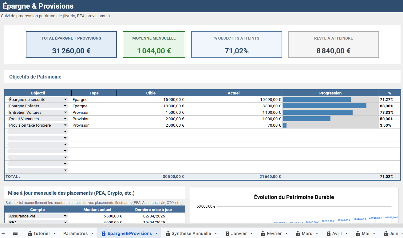Click the add new sheet plus icon
The width and height of the screenshot is (403, 238).
(3, 233)
